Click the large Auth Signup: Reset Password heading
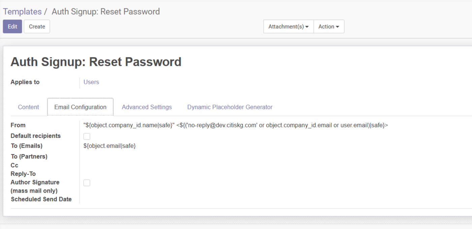Screen dimensions: 472x229 (x=96, y=62)
